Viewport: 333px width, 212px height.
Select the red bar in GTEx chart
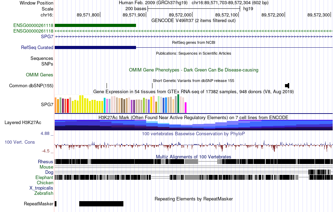(68, 106)
